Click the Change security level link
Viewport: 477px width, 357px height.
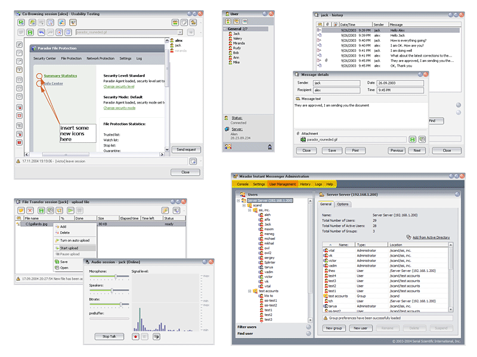pyautogui.click(x=119, y=86)
